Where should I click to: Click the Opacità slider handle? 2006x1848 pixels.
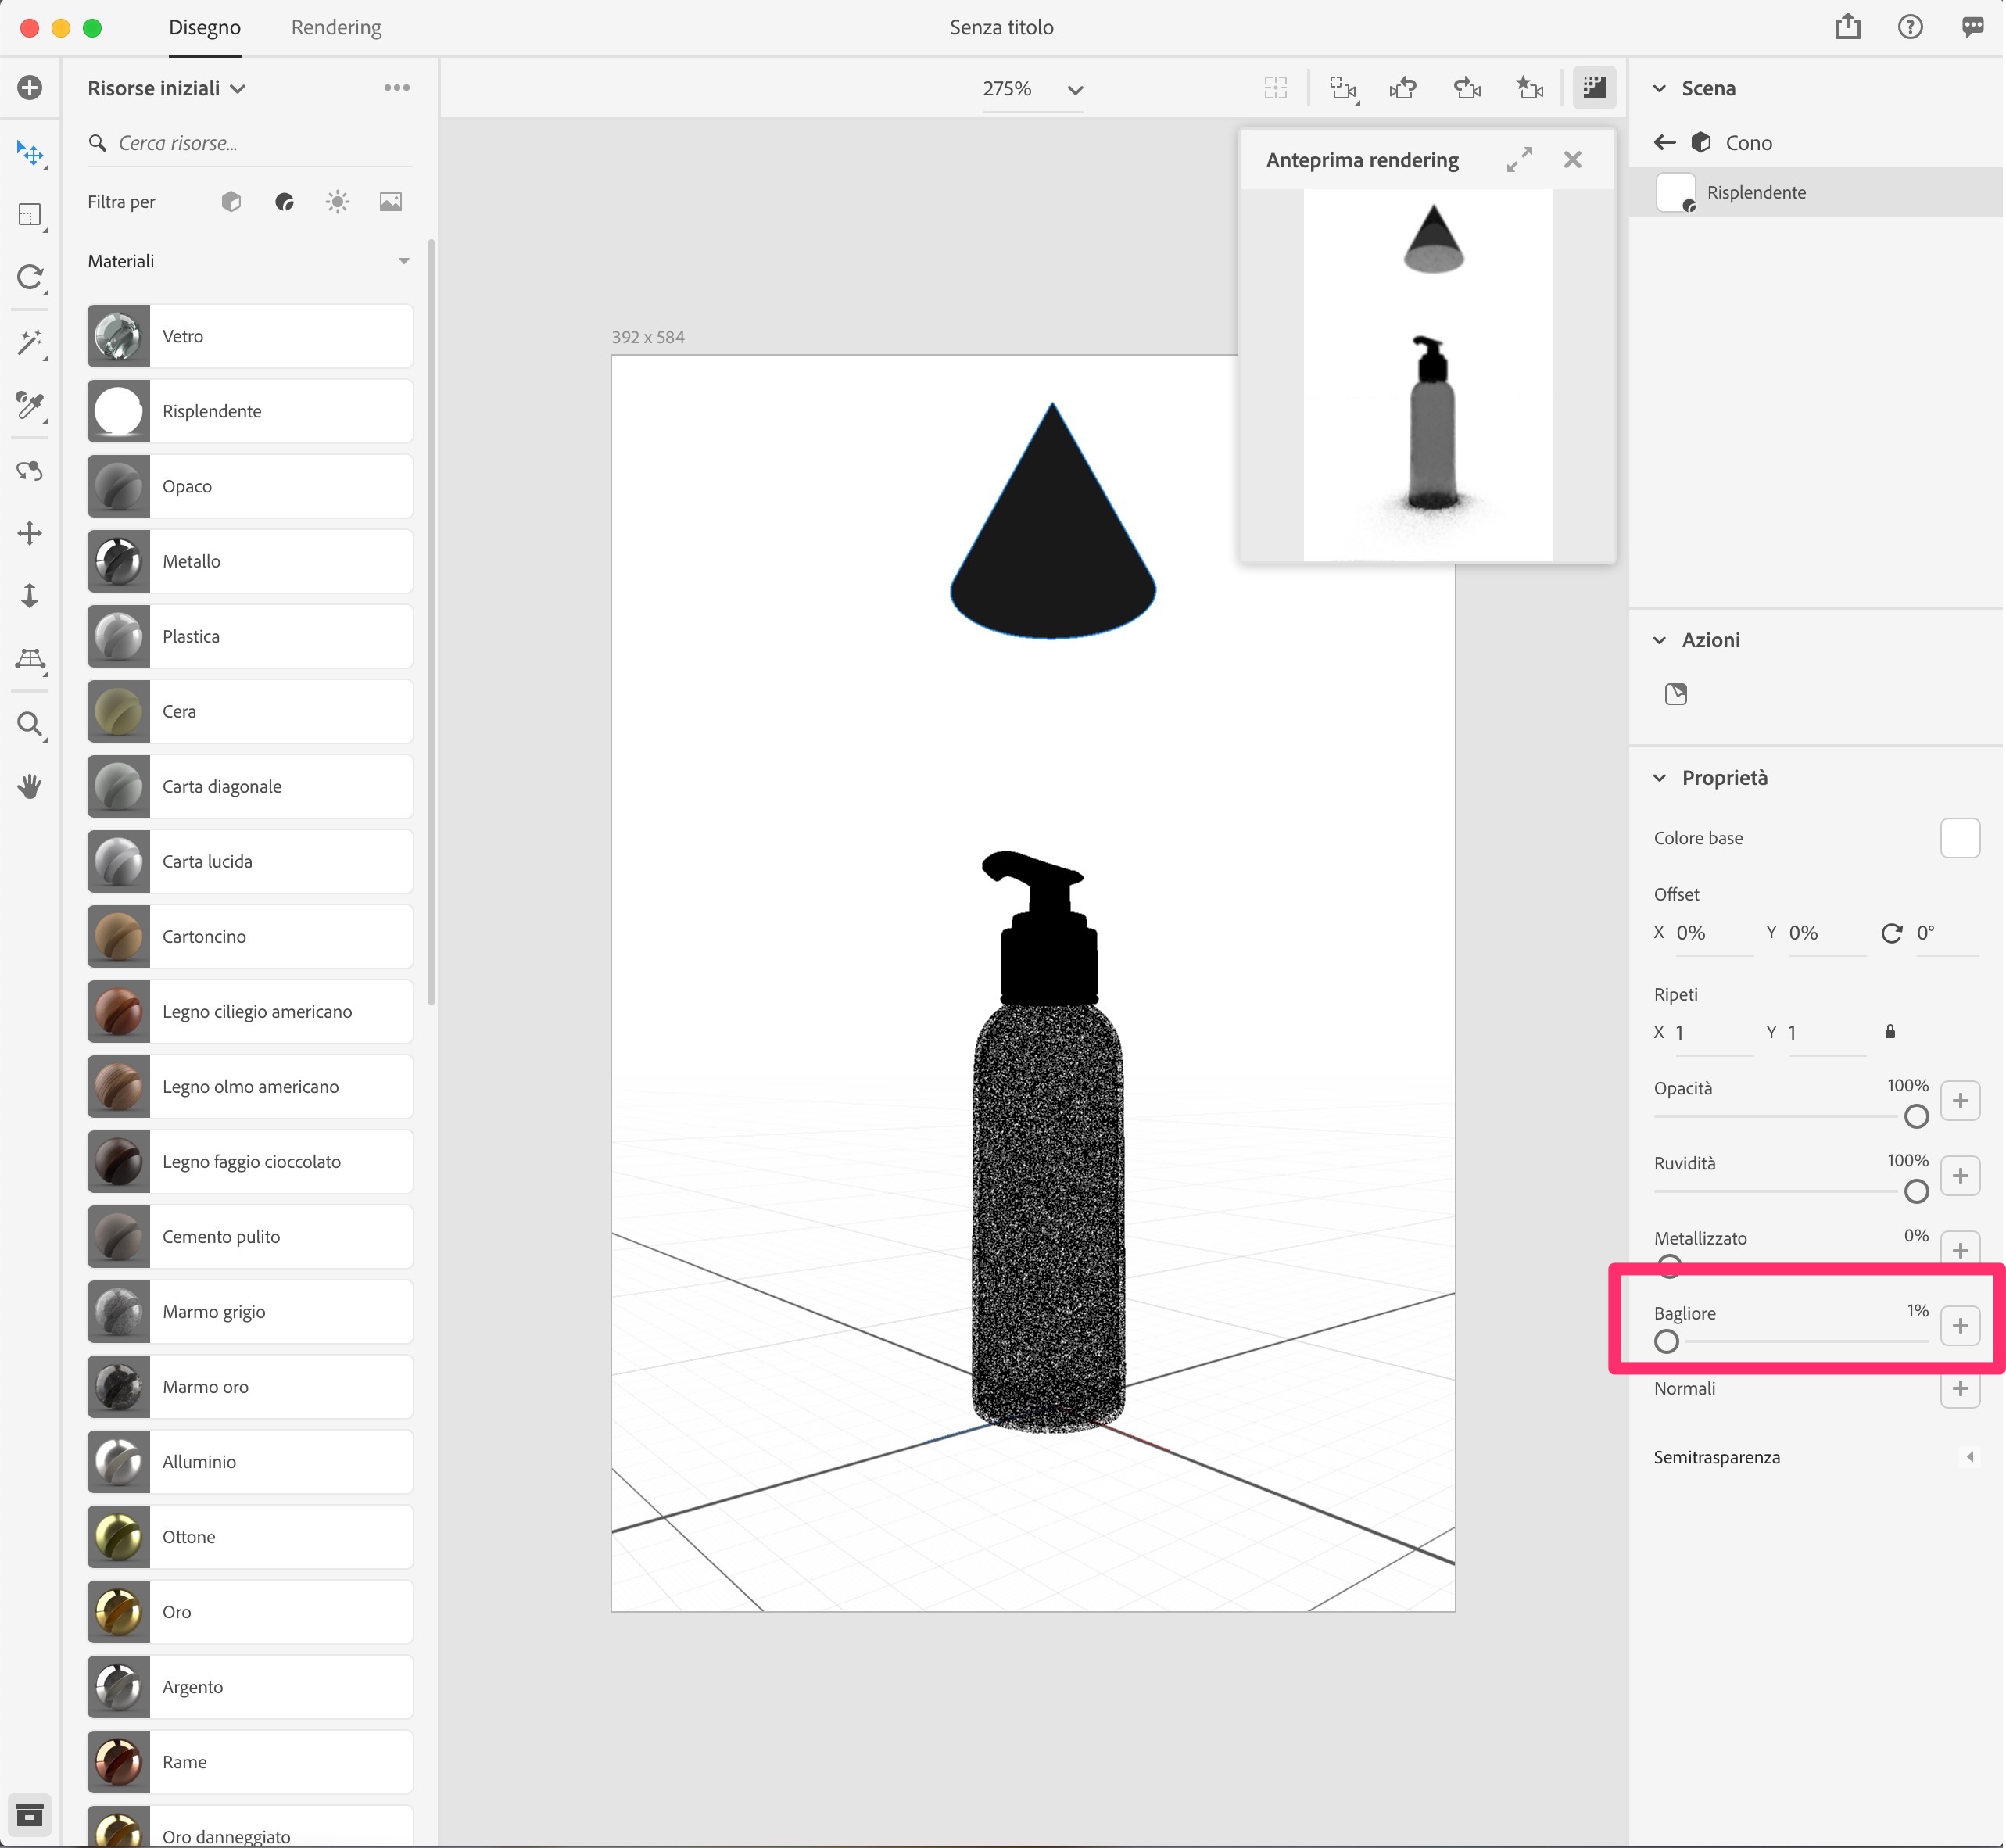click(x=1916, y=1116)
